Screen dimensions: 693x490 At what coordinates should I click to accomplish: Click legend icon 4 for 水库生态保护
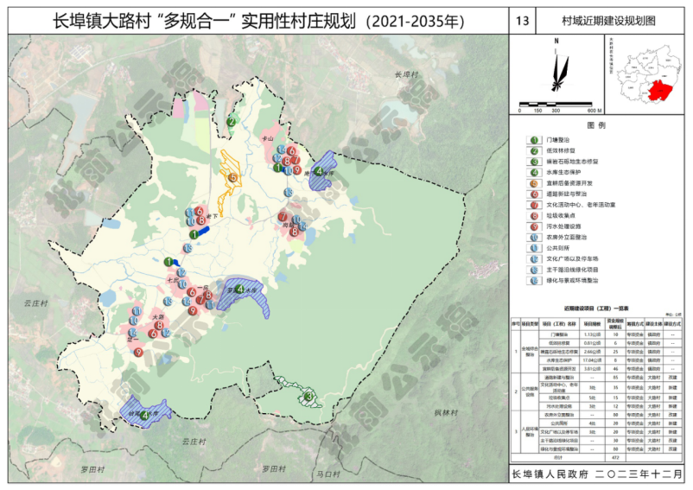(x=536, y=171)
